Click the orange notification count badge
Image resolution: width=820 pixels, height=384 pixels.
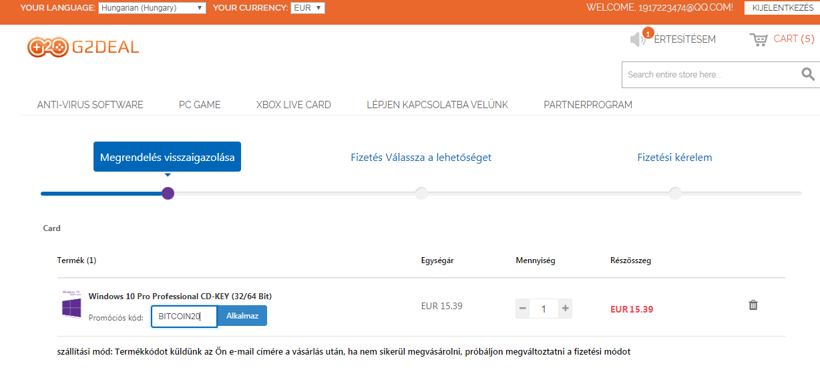(648, 33)
